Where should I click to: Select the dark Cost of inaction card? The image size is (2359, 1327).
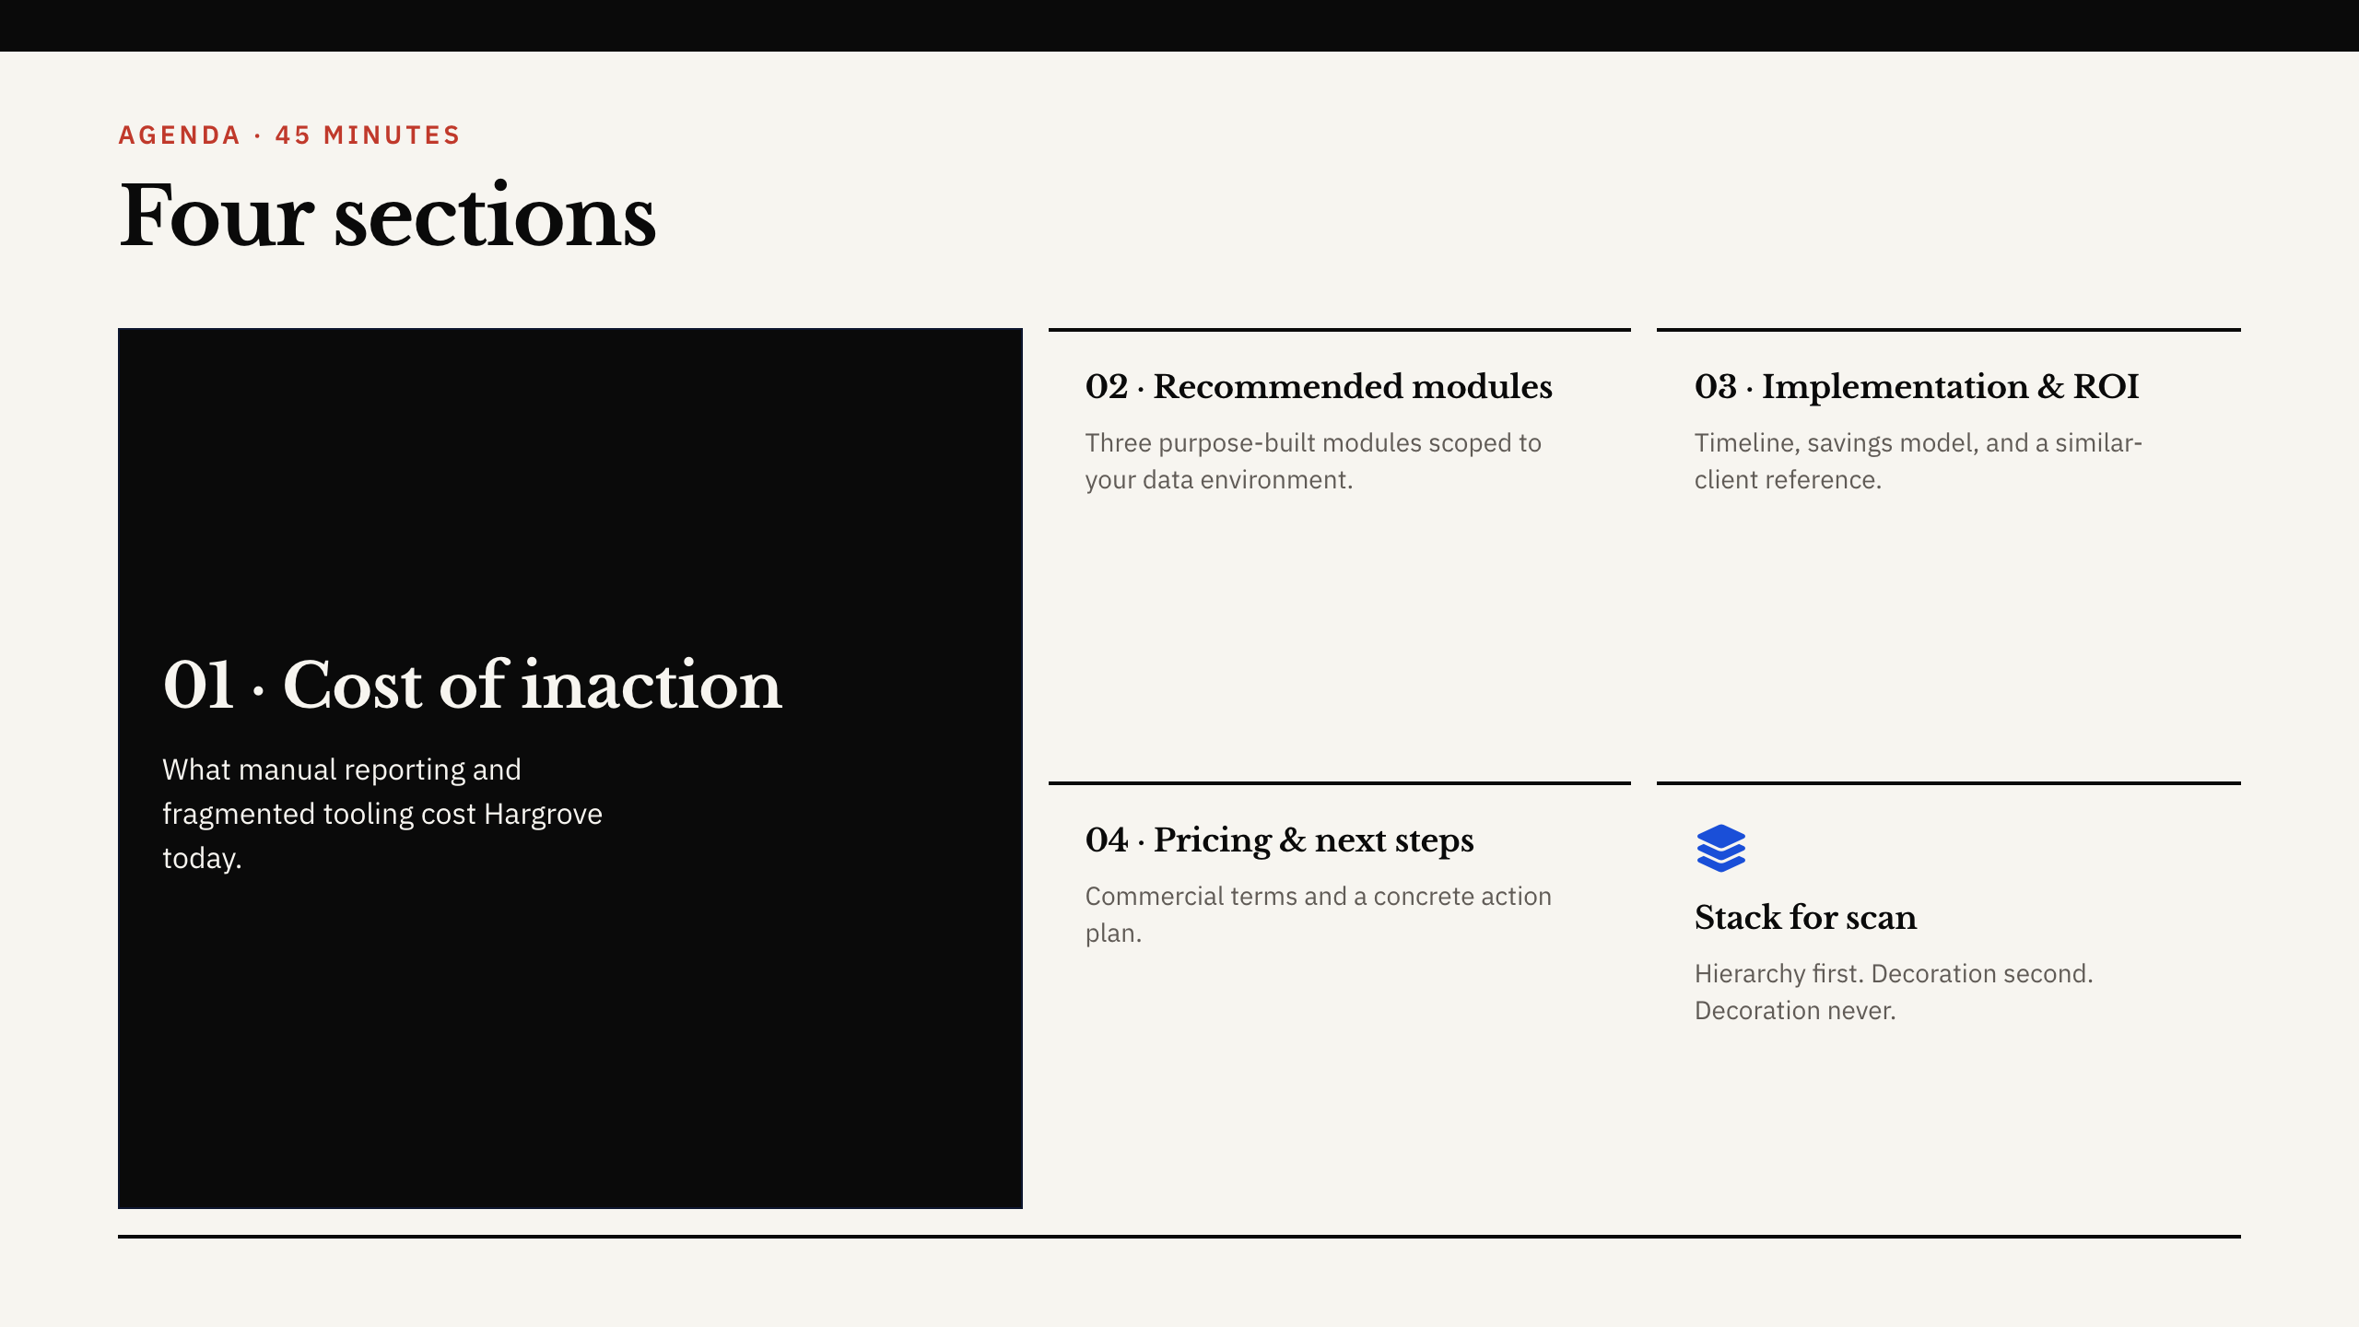point(570,769)
